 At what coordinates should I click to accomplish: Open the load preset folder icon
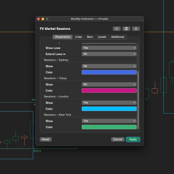tap(117, 29)
